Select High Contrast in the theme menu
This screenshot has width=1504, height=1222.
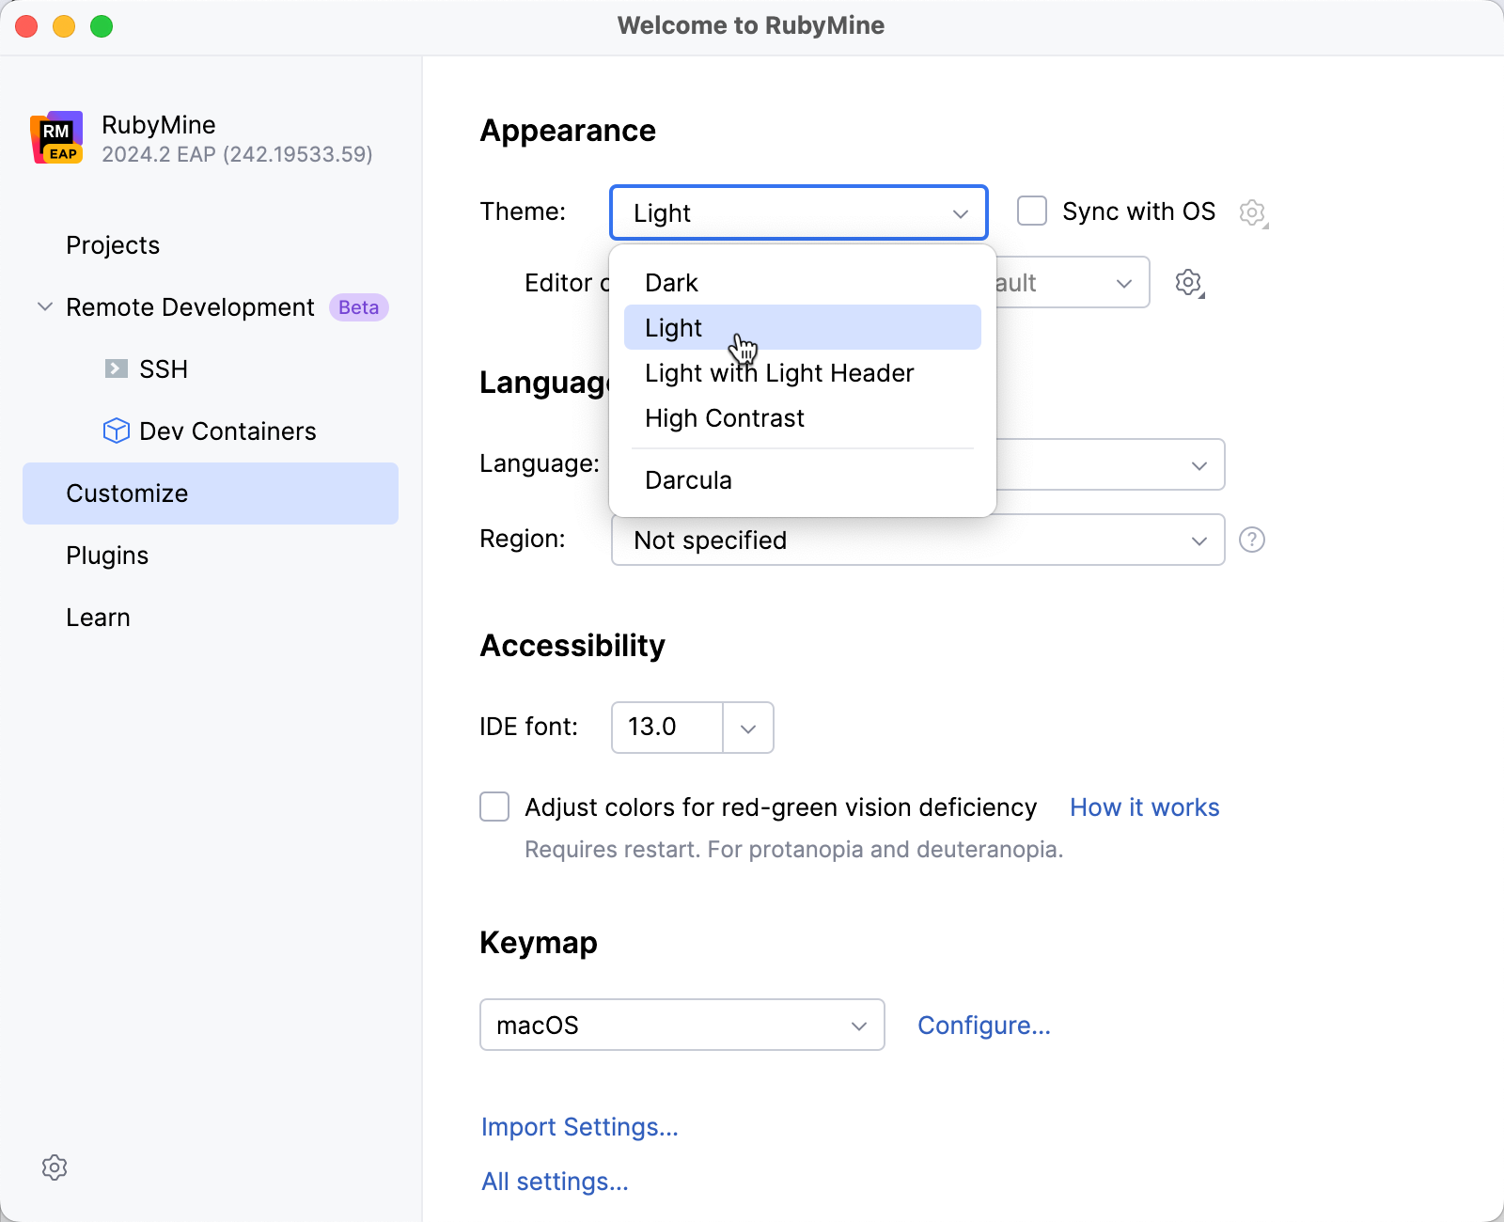coord(724,418)
